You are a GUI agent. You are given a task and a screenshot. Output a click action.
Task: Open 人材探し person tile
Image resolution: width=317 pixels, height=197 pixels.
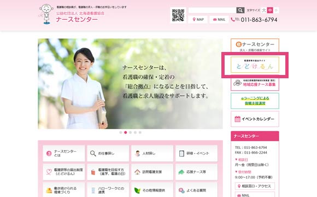tap(152, 153)
